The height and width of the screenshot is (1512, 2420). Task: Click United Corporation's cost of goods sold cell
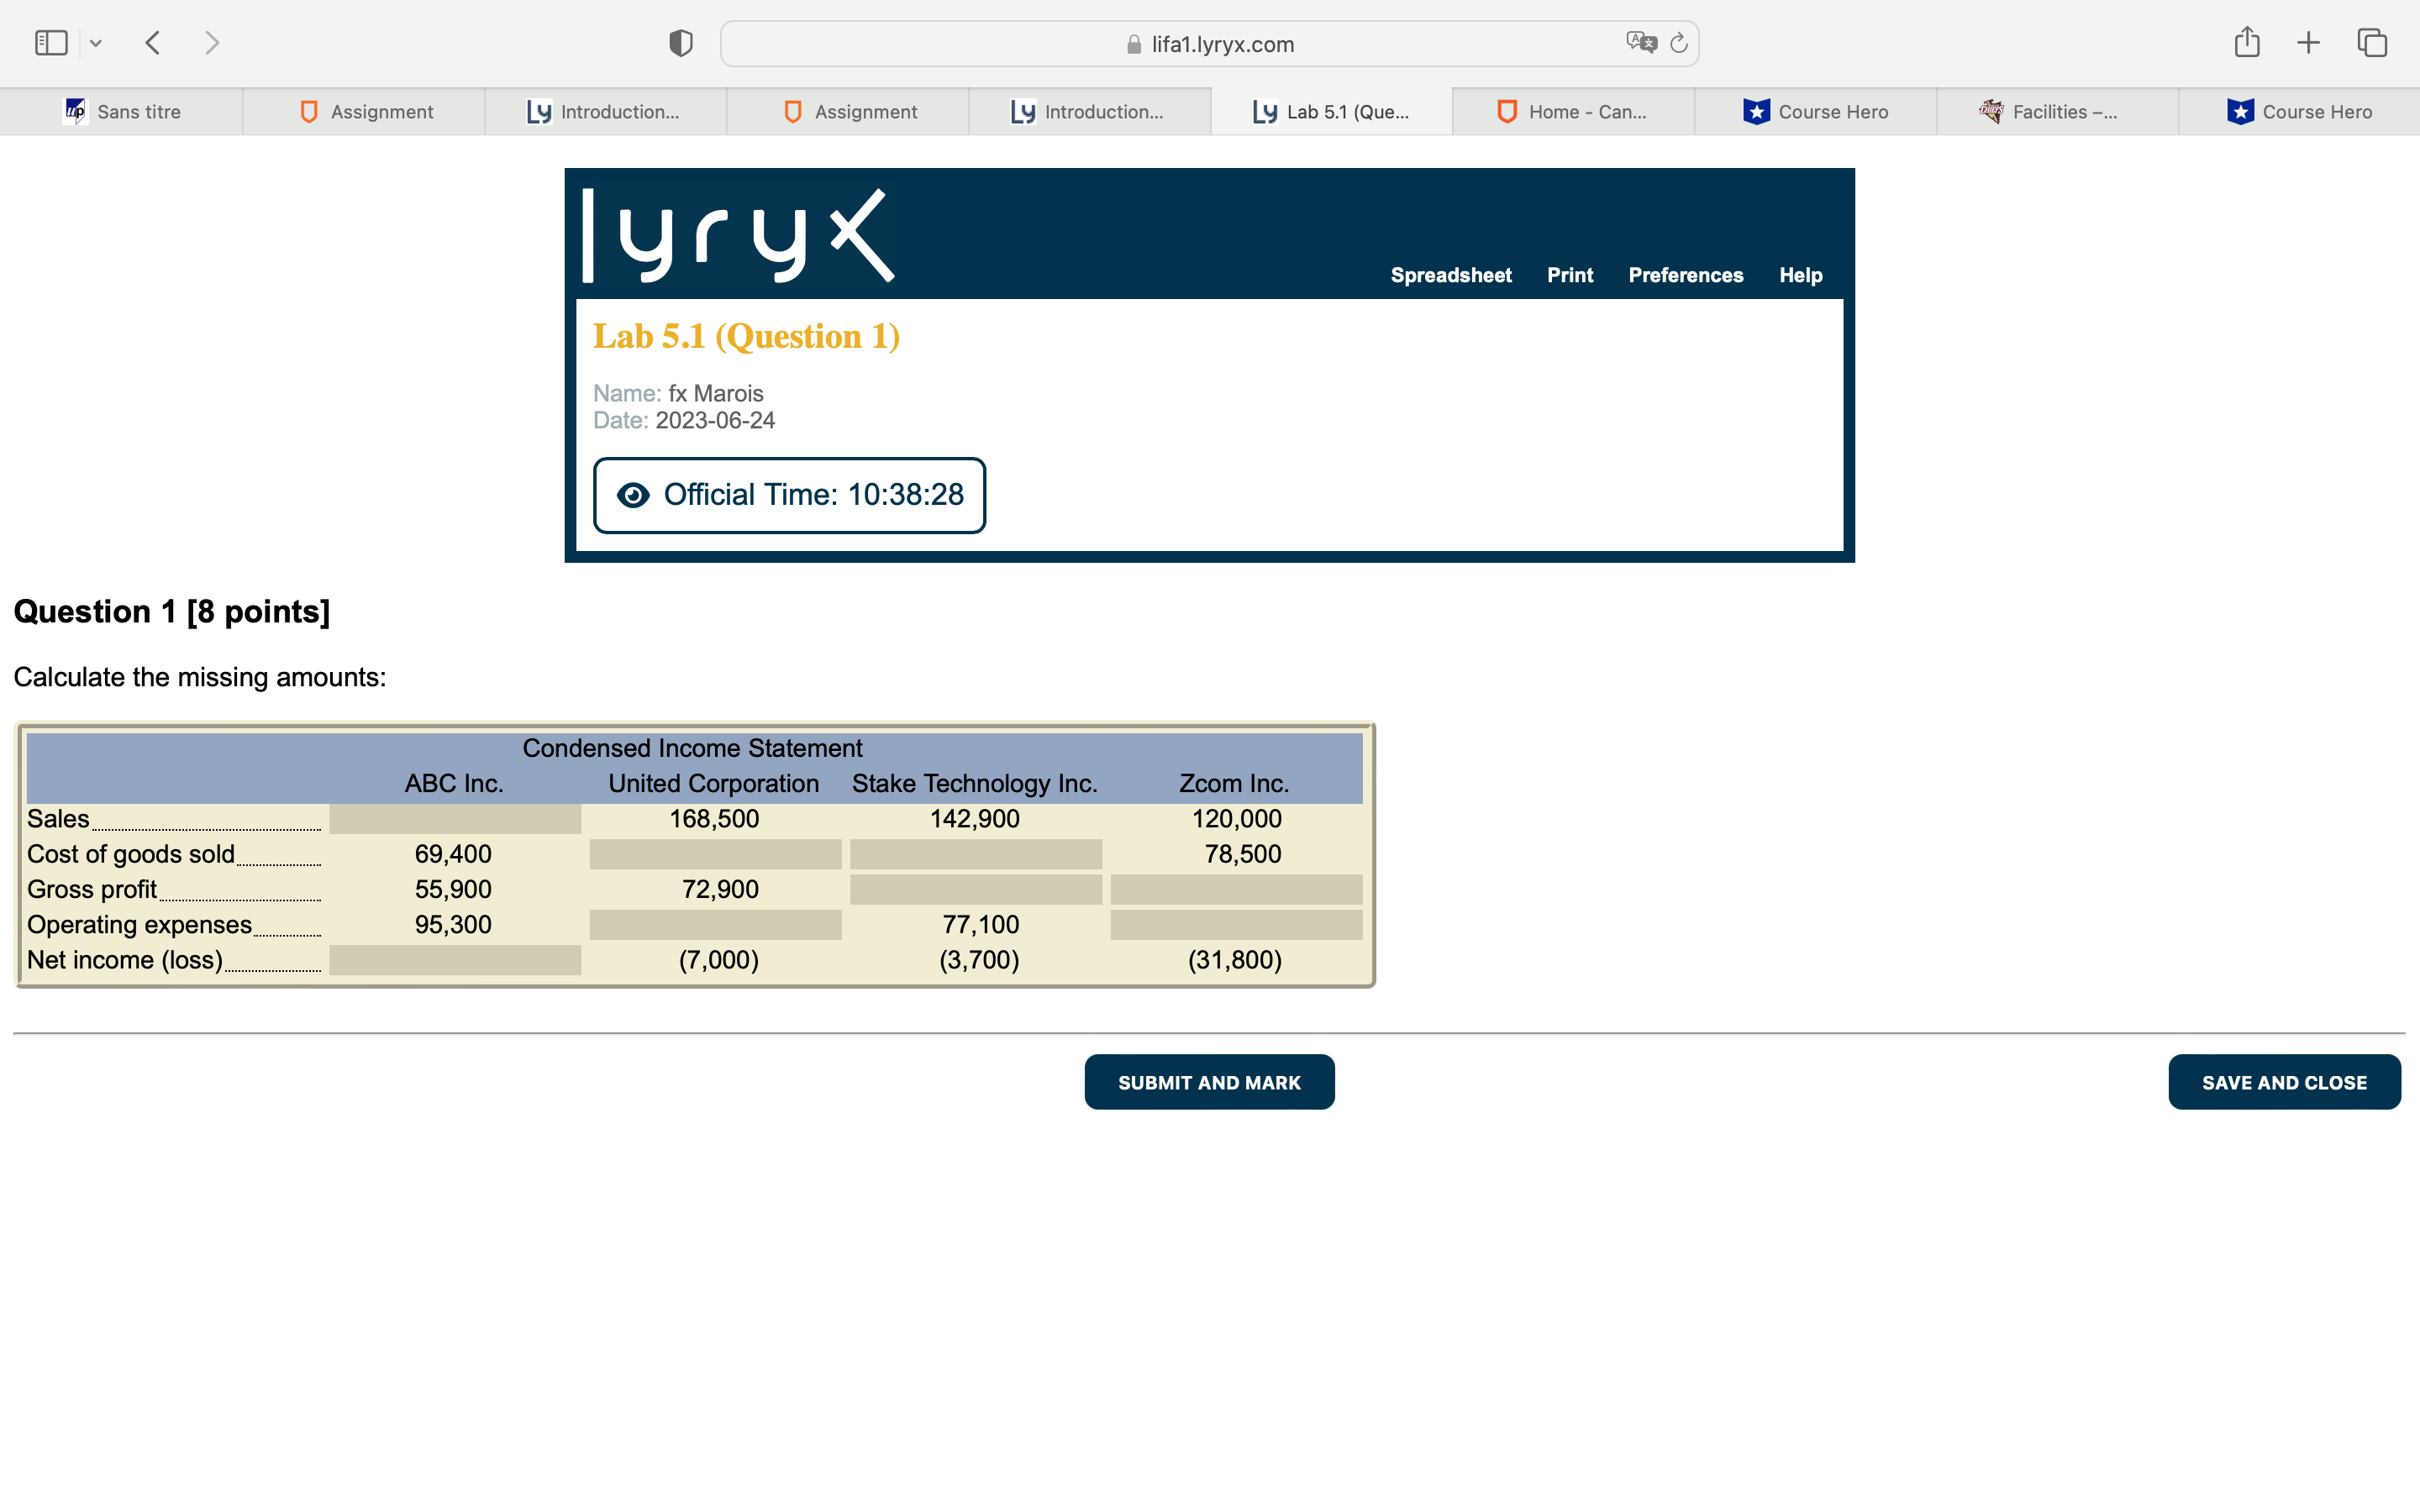[x=716, y=853]
